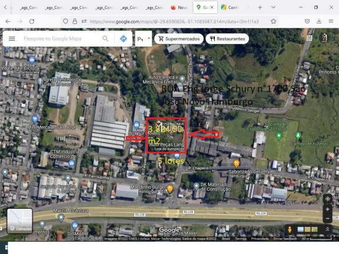List all tabs with the dropdown arrow

coord(273,7)
